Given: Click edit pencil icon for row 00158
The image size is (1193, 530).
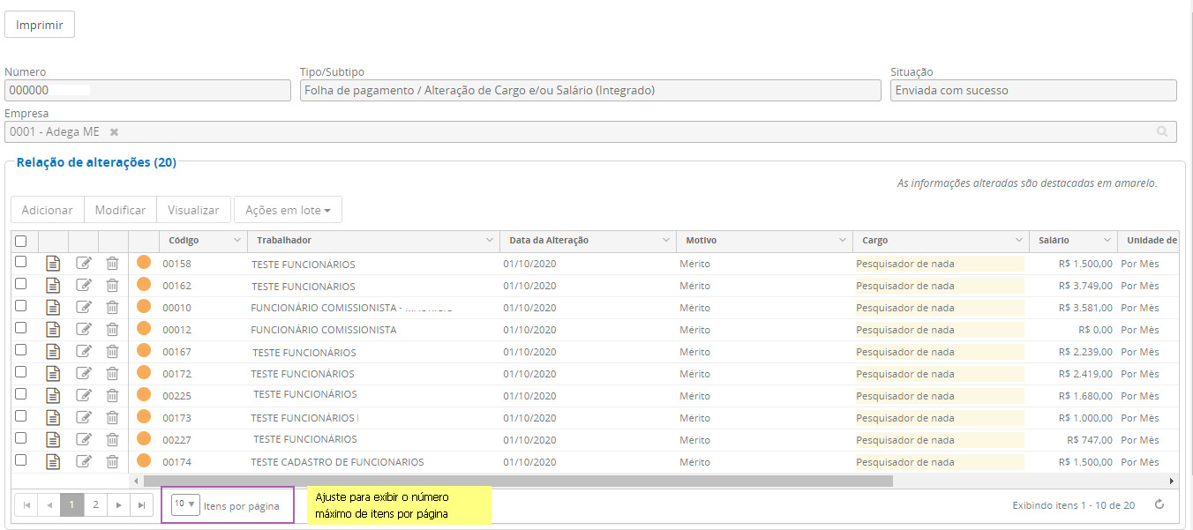Looking at the screenshot, I should tap(84, 262).
